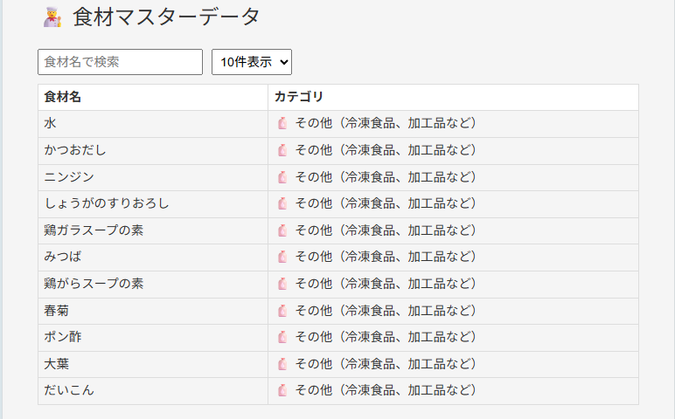
Task: Click the カテゴリ column header
Action: pyautogui.click(x=299, y=97)
